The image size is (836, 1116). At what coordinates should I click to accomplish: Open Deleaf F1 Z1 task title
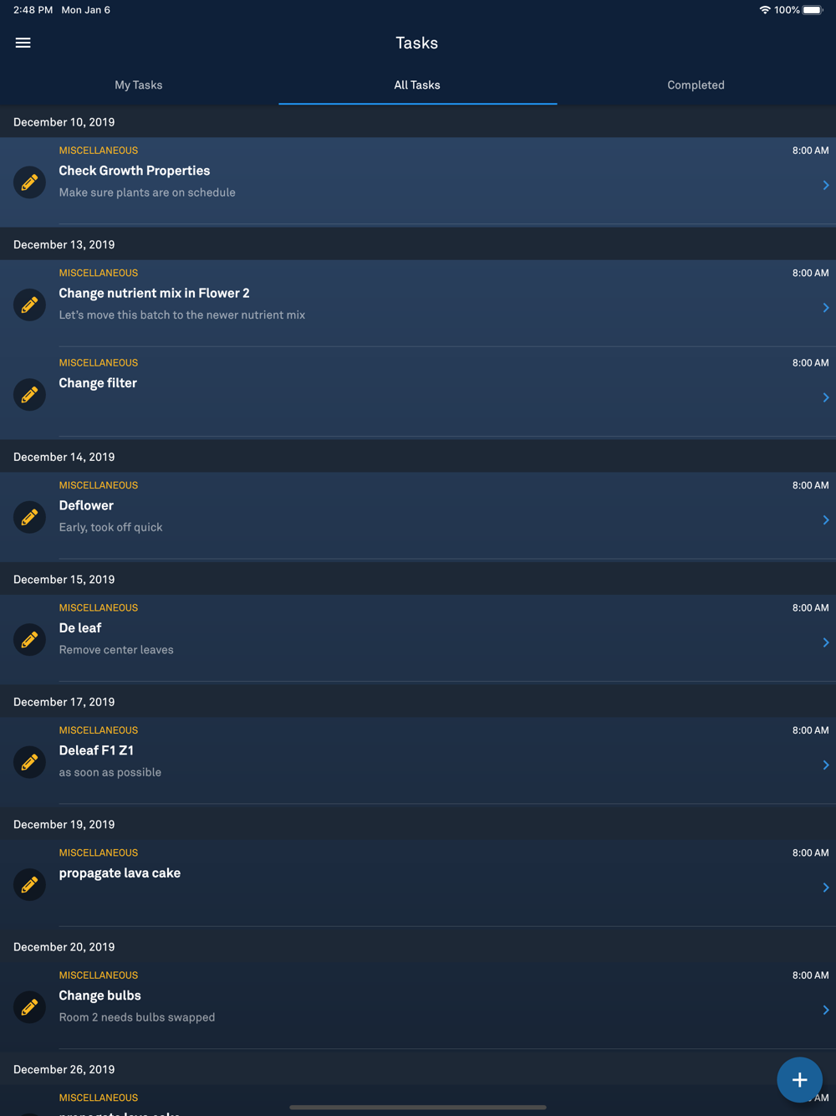coord(96,750)
